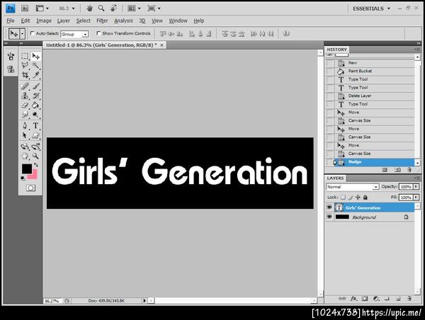Open status bar info arrow
This screenshot has height=320, width=425.
click(144, 300)
